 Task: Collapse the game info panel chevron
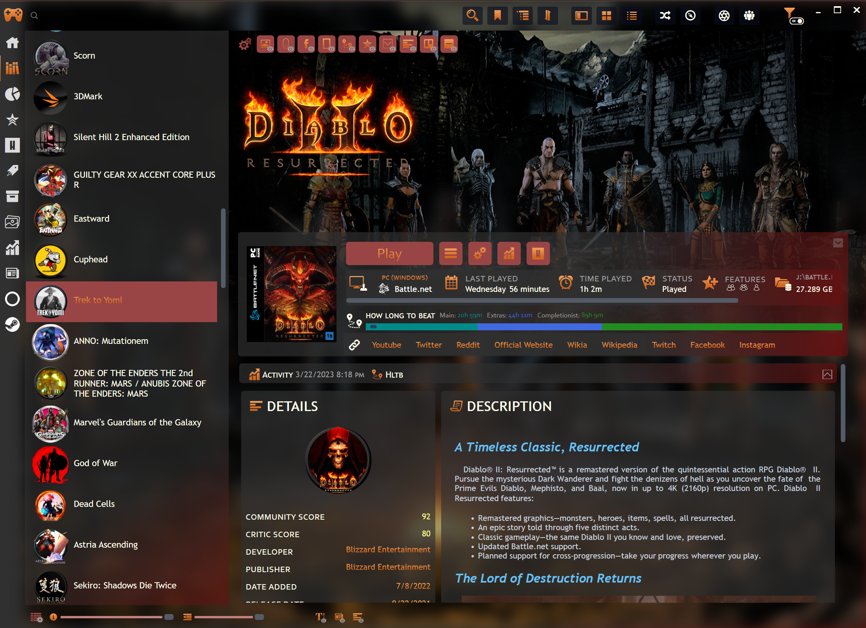point(838,243)
